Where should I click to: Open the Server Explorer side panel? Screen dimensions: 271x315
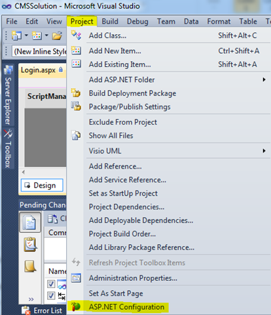[x=8, y=95]
